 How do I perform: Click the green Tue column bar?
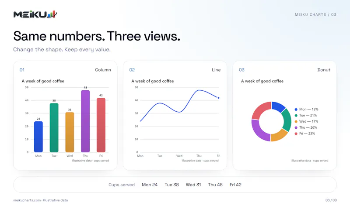pyautogui.click(x=54, y=128)
